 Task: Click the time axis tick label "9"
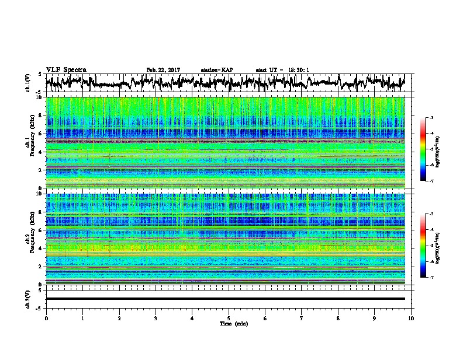click(374, 318)
